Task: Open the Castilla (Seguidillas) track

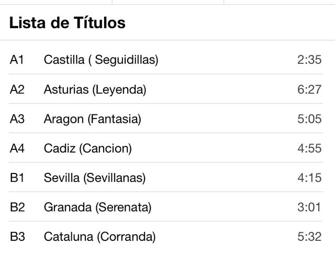Action: [x=101, y=60]
